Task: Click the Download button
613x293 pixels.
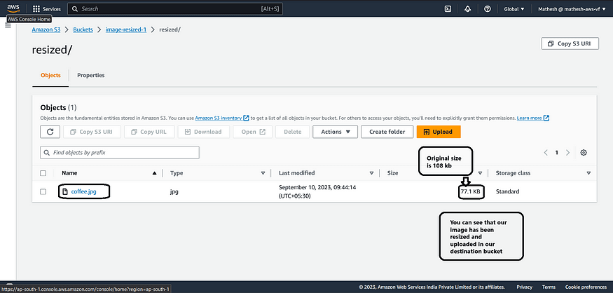Action: 204,132
